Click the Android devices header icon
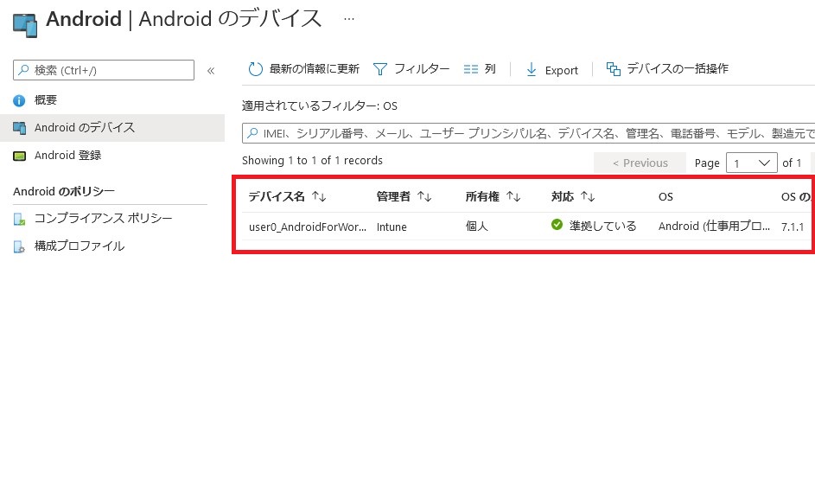The width and height of the screenshot is (815, 479). tap(25, 25)
